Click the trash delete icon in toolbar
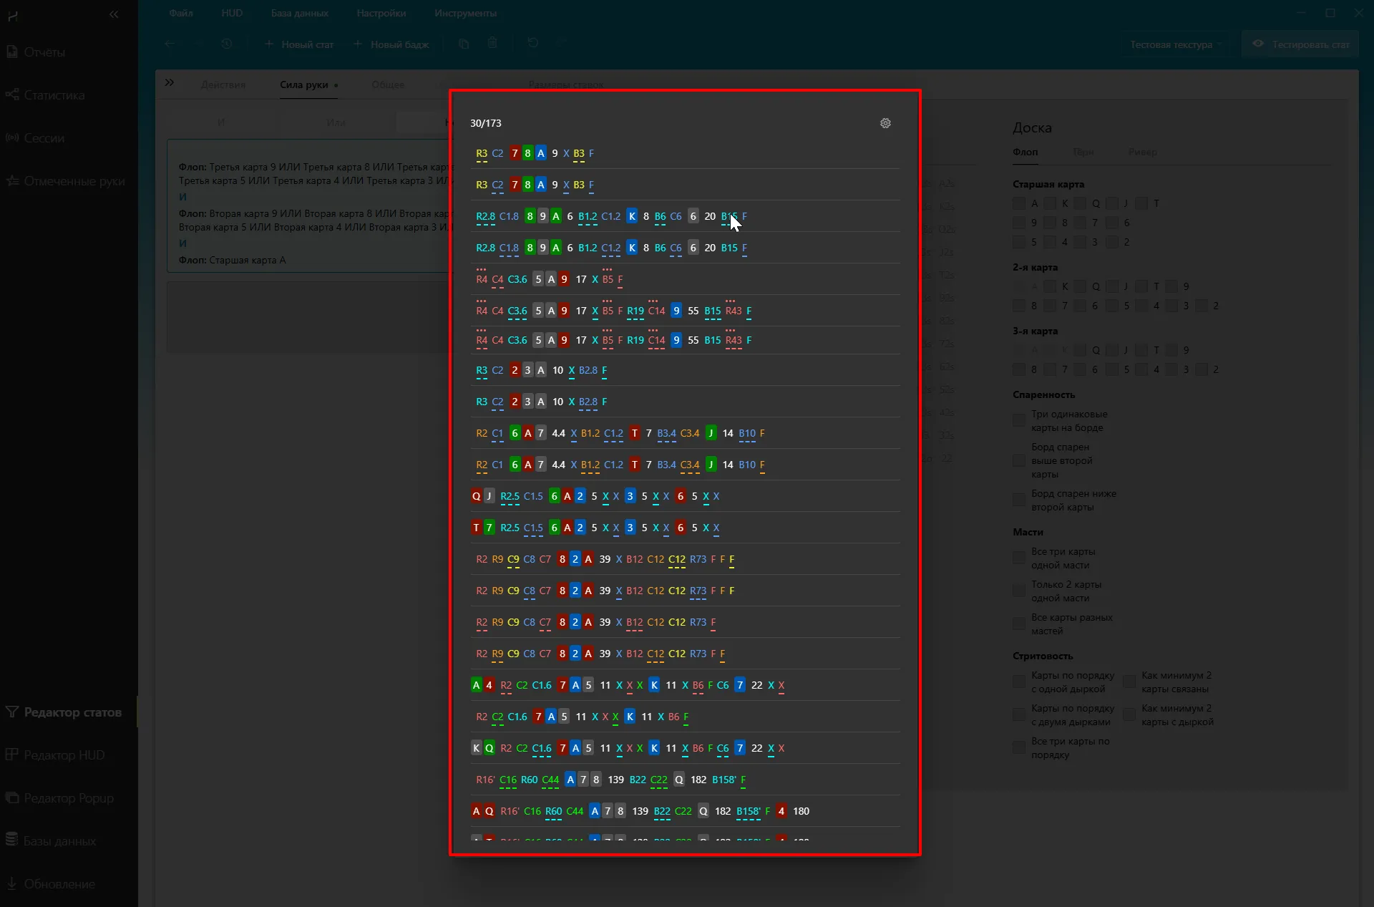The width and height of the screenshot is (1374, 907). click(x=492, y=44)
